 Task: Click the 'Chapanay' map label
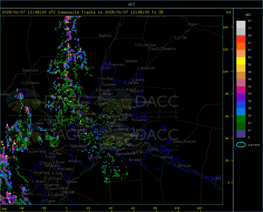coord(124,114)
